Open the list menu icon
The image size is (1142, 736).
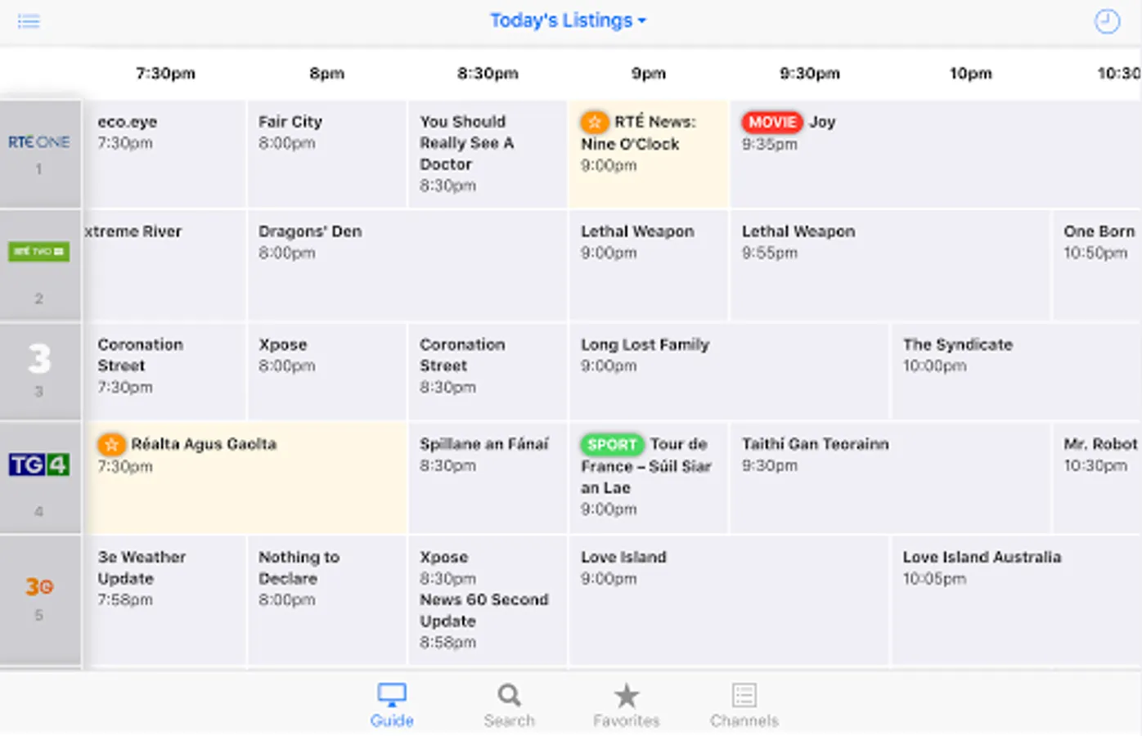coord(29,21)
